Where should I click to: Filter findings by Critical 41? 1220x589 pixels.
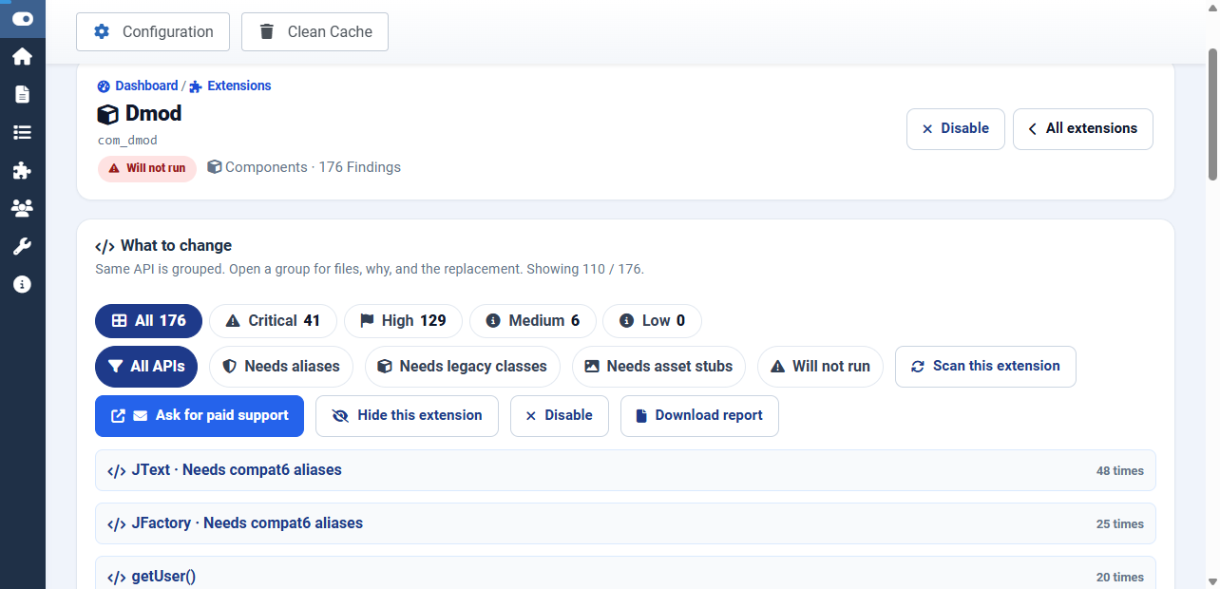coord(273,321)
